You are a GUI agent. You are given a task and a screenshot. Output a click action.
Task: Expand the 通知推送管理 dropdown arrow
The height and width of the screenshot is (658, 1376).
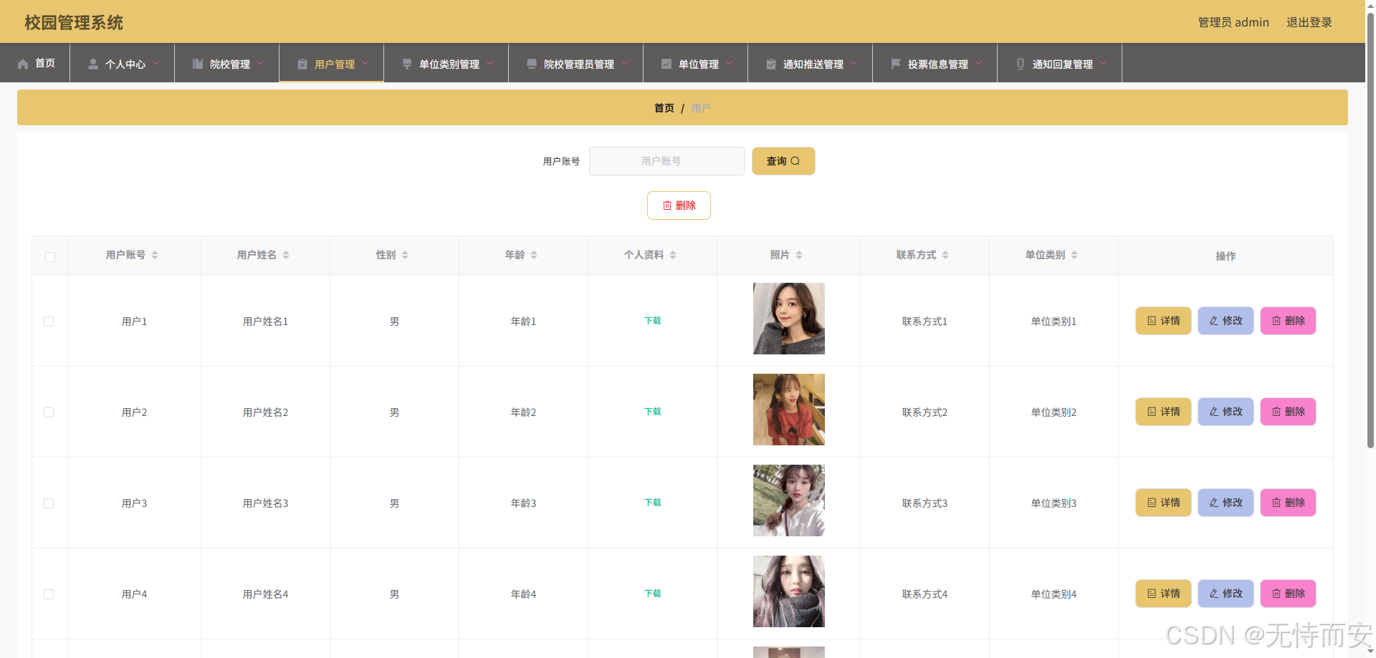(x=854, y=63)
